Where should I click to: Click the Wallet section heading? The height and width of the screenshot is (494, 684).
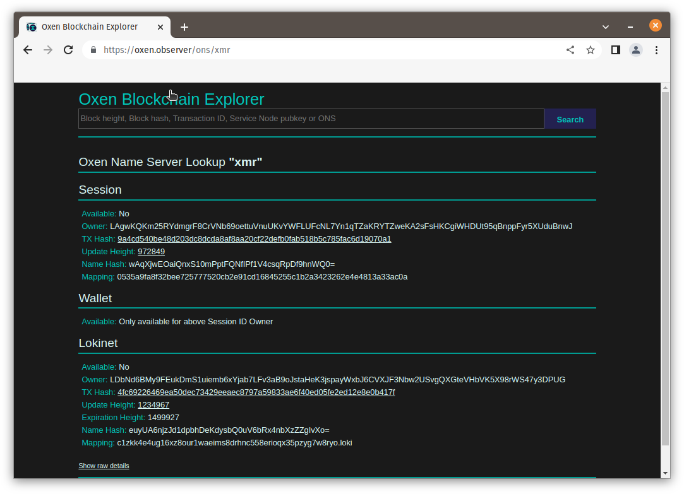pyautogui.click(x=95, y=298)
